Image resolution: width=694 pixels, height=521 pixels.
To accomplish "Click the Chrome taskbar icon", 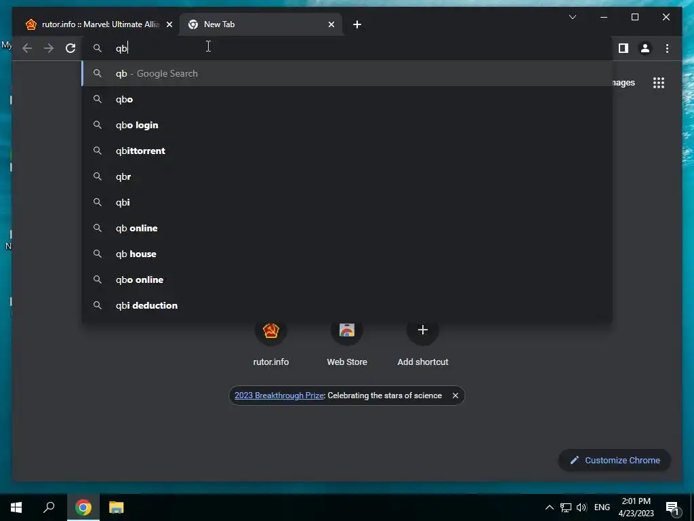I will (x=83, y=507).
